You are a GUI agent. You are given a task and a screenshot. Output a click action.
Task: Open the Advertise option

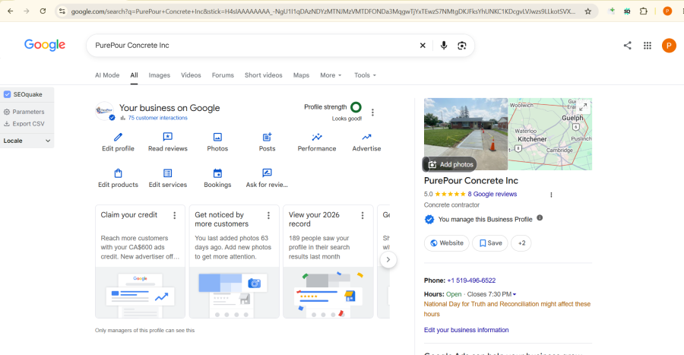(x=367, y=142)
